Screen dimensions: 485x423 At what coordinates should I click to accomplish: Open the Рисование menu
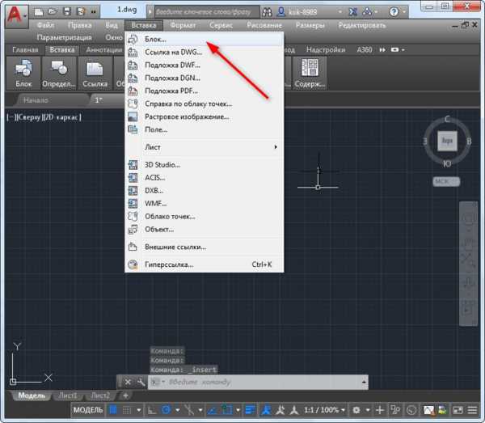click(x=264, y=25)
